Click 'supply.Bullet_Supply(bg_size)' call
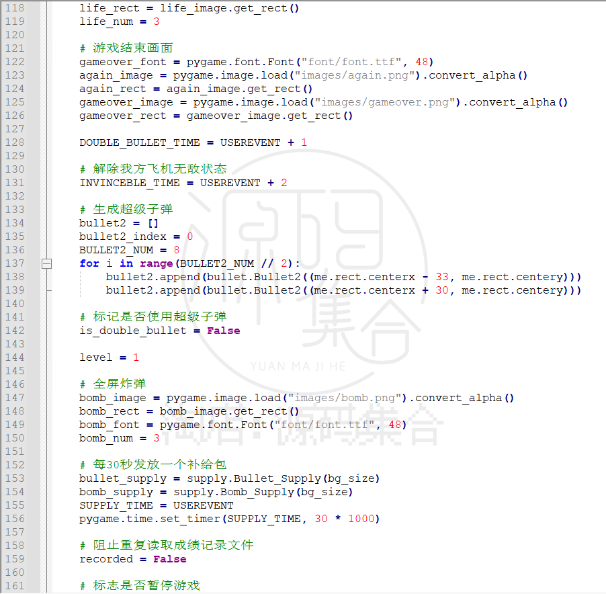 point(284,478)
